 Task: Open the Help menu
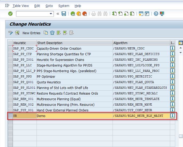pos(78,6)
